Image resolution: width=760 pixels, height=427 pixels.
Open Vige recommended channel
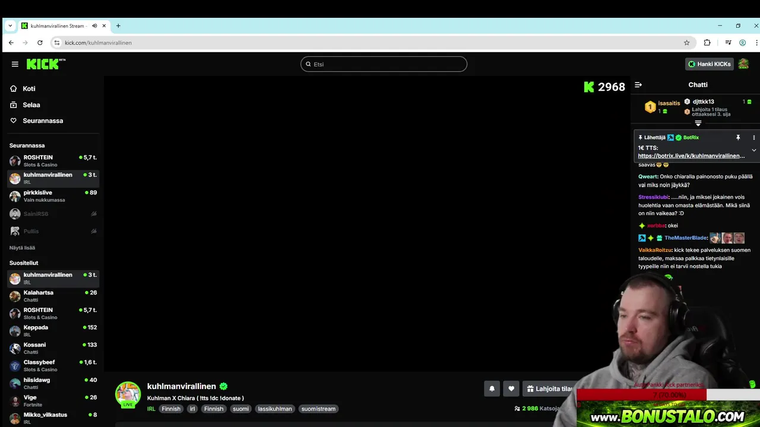point(53,401)
